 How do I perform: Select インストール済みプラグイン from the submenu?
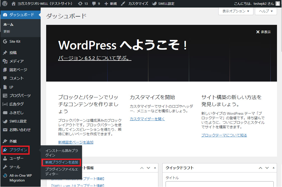[x=61, y=153]
